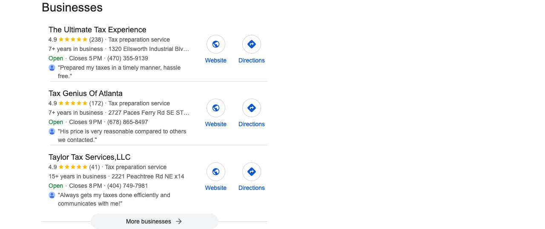The height and width of the screenshot is (229, 545).
Task: Open Taylor Tax Services website globe icon
Action: coord(216,172)
